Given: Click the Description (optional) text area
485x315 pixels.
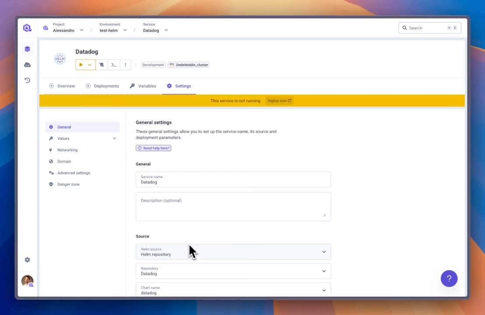Looking at the screenshot, I should tap(233, 206).
